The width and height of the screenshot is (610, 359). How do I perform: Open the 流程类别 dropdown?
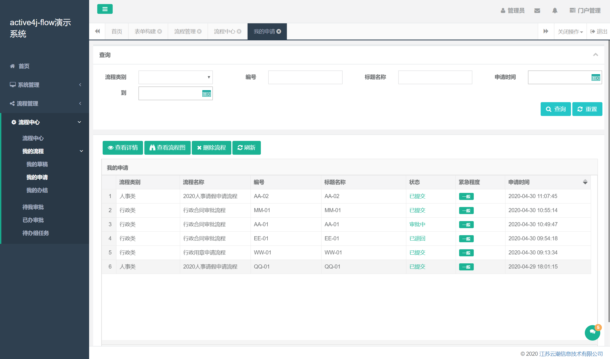point(175,77)
